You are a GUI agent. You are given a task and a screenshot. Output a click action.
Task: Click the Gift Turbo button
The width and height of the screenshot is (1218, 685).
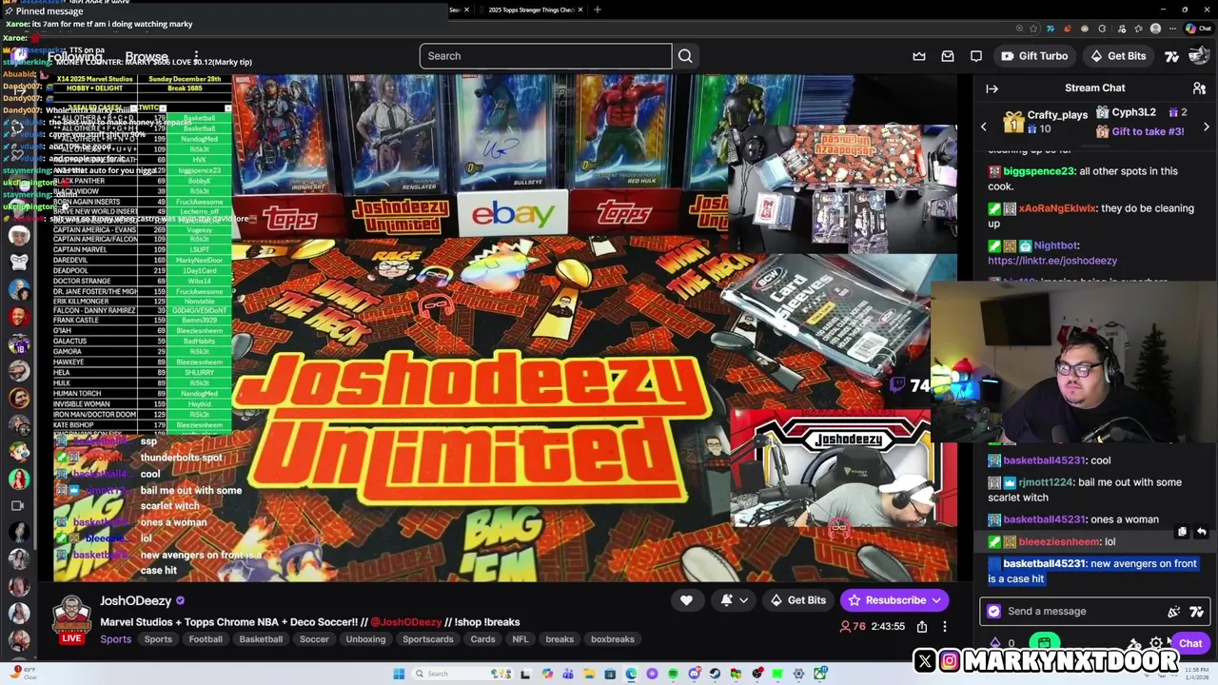(x=1033, y=56)
